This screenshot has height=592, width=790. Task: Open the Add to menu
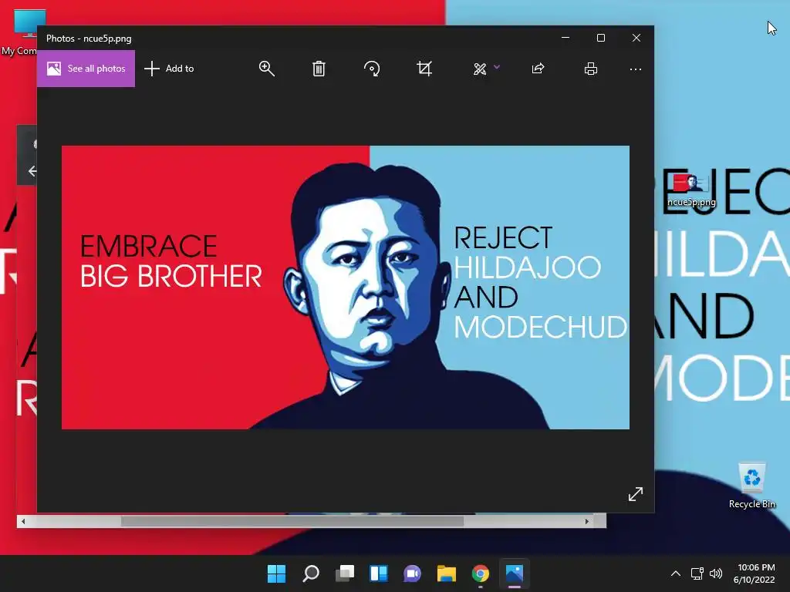[169, 69]
